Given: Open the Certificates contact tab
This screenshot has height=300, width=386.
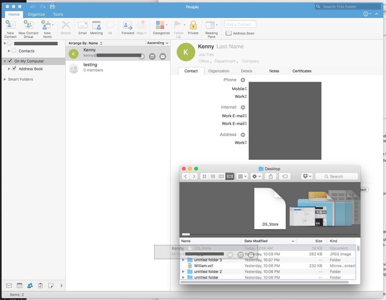Looking at the screenshot, I should 302,71.
